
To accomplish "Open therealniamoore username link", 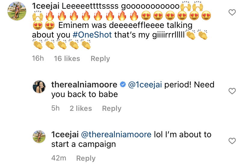I will [x=84, y=84].
